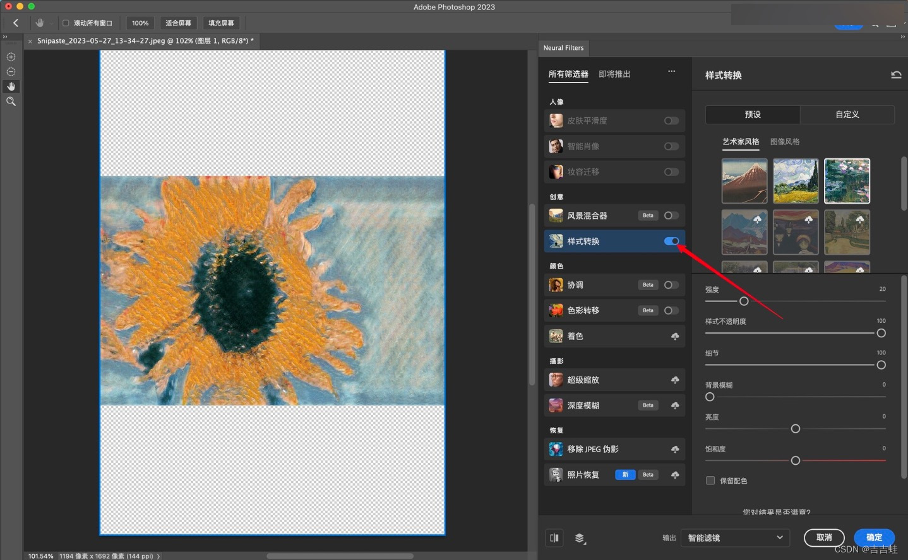
Task: Choose the red mountain style preset thumbnail
Action: pyautogui.click(x=744, y=181)
